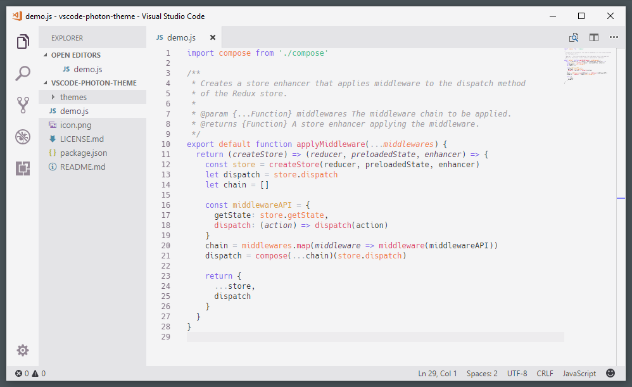Click Ln 29, Col 1 in status bar

438,373
